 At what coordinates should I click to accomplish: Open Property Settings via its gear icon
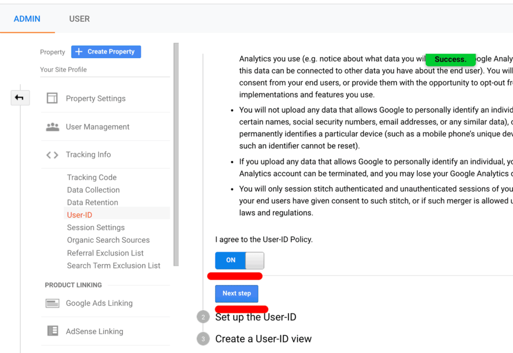[x=53, y=98]
